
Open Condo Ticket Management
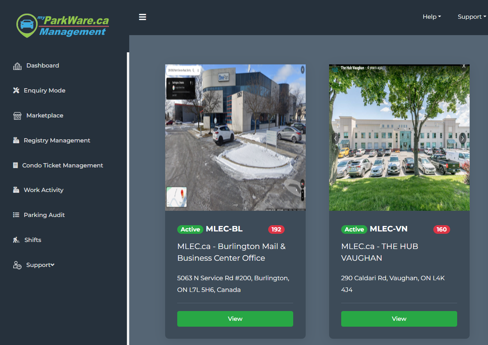click(x=62, y=165)
